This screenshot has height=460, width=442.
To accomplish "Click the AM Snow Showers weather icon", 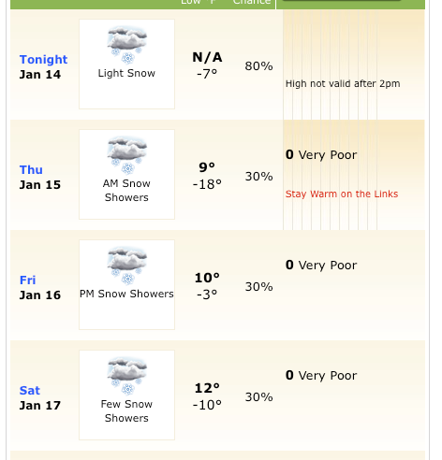I will [127, 155].
